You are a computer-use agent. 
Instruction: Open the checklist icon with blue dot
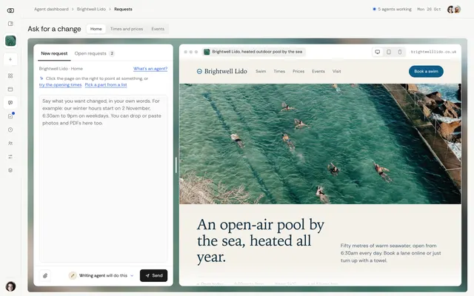(x=10, y=116)
